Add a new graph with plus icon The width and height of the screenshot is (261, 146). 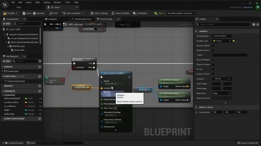click(x=40, y=67)
